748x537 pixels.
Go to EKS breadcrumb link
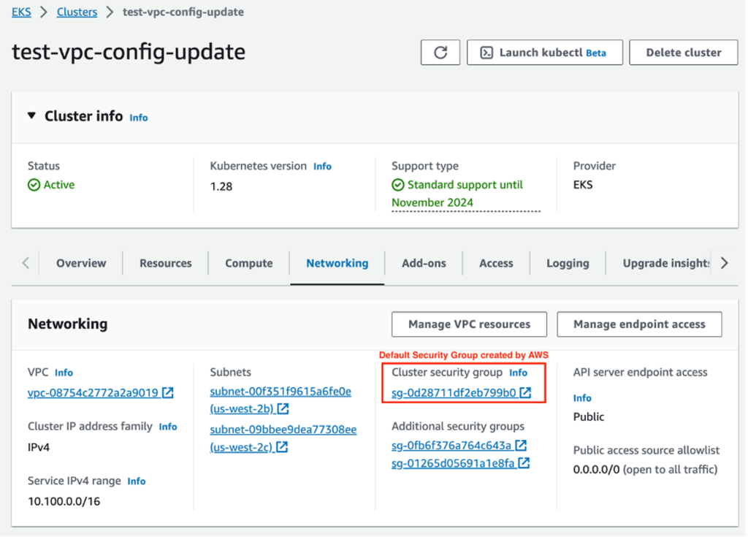pyautogui.click(x=21, y=12)
